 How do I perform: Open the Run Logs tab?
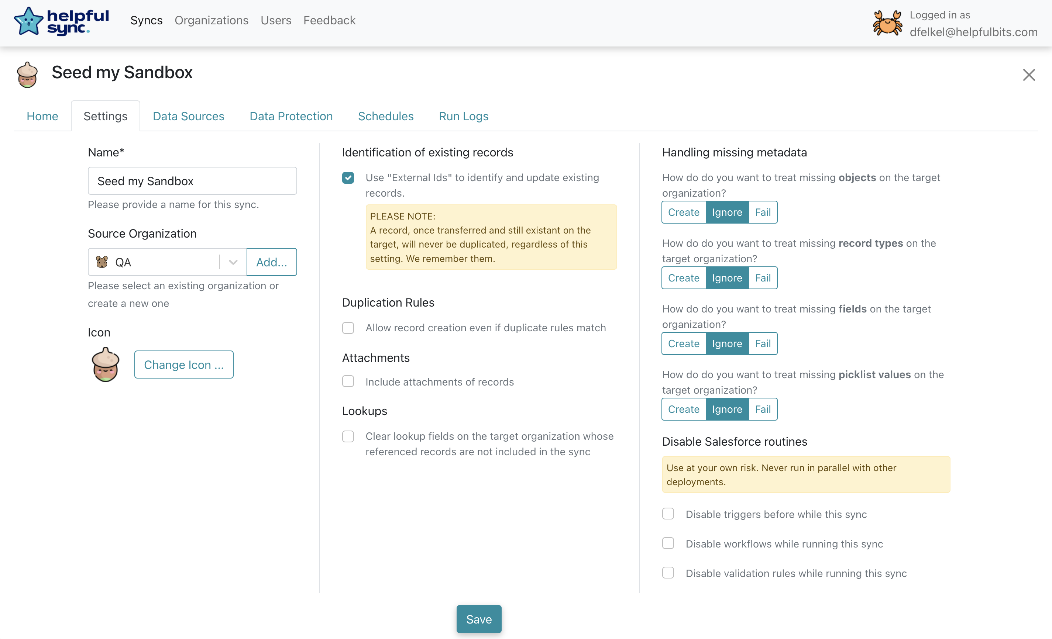tap(463, 116)
